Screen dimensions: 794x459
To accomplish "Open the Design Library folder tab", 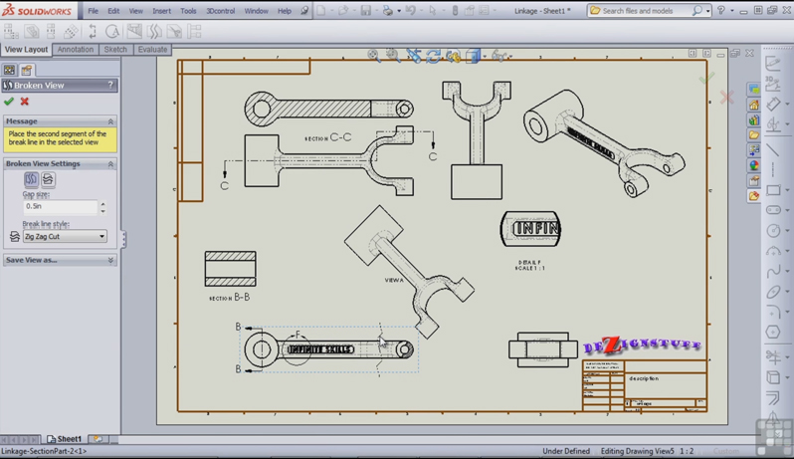I will point(754,135).
